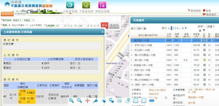Click the 總價(萬) column header
Image resolution: width=219 pixels, height=106 pixels.
pos(177,35)
